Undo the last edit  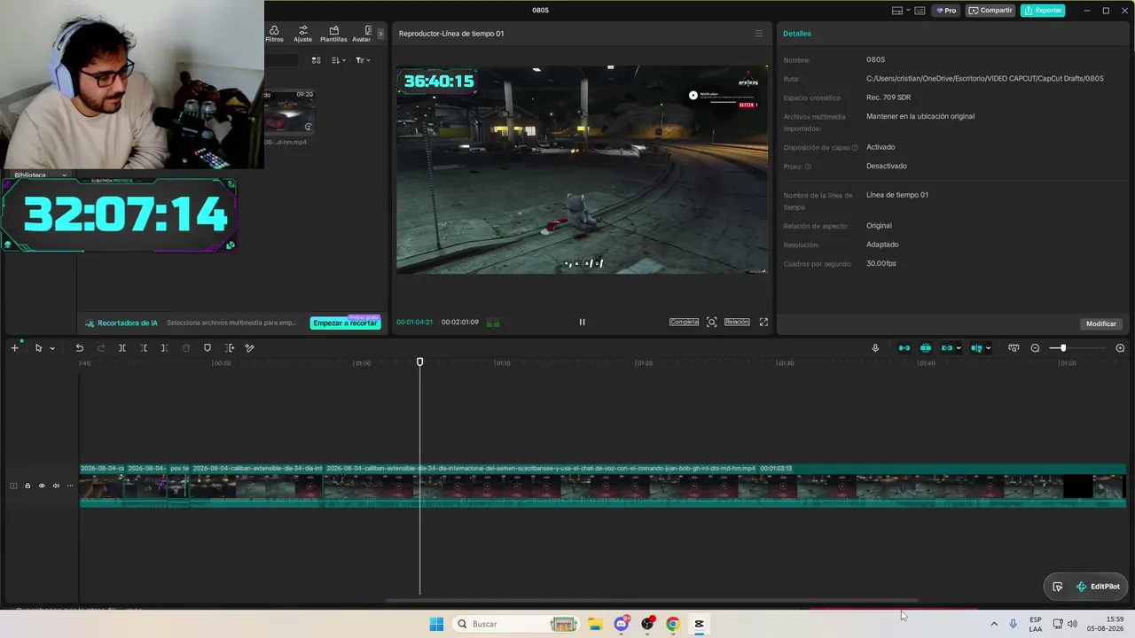tap(80, 348)
